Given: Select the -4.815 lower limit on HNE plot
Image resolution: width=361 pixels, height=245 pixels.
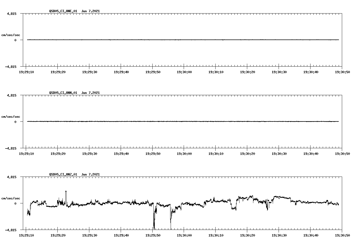Looking at the screenshot, I should (x=11, y=67).
